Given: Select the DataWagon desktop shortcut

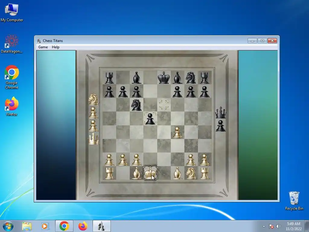Looking at the screenshot, I should pyautogui.click(x=12, y=44).
